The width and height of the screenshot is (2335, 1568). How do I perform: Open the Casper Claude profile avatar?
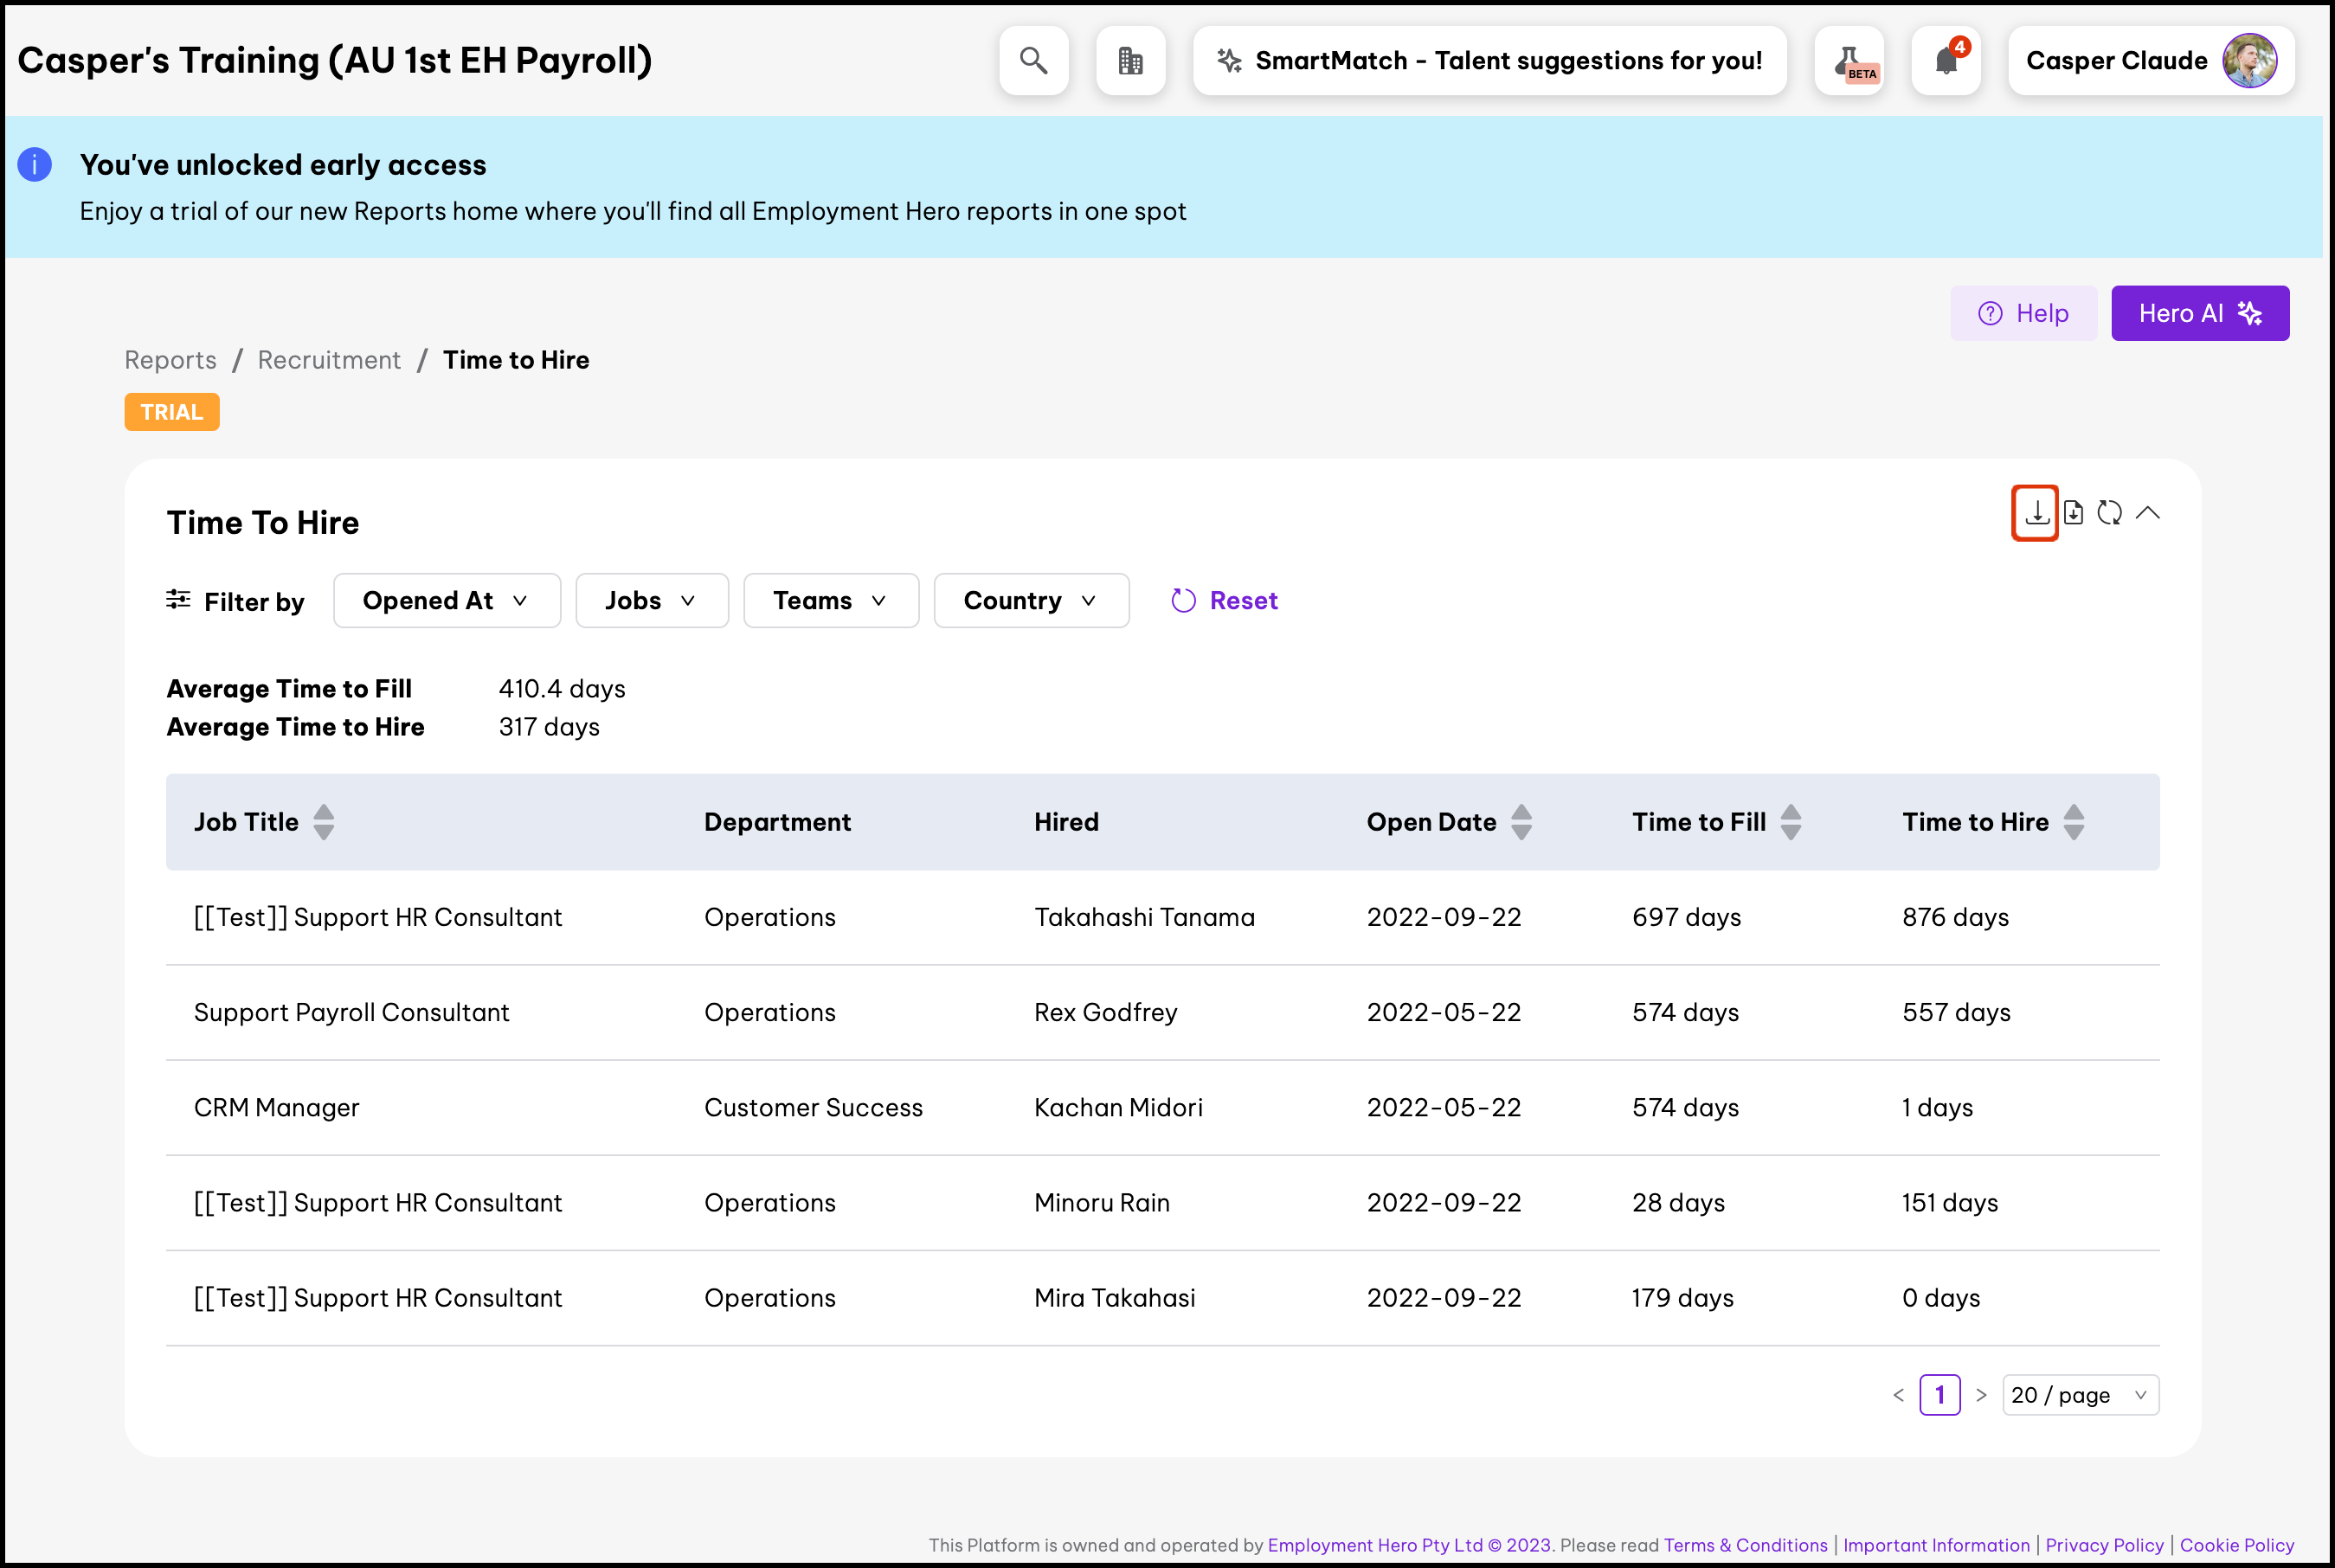(x=2249, y=61)
